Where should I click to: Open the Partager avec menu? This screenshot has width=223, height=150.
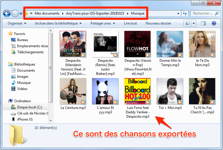[x=103, y=23]
